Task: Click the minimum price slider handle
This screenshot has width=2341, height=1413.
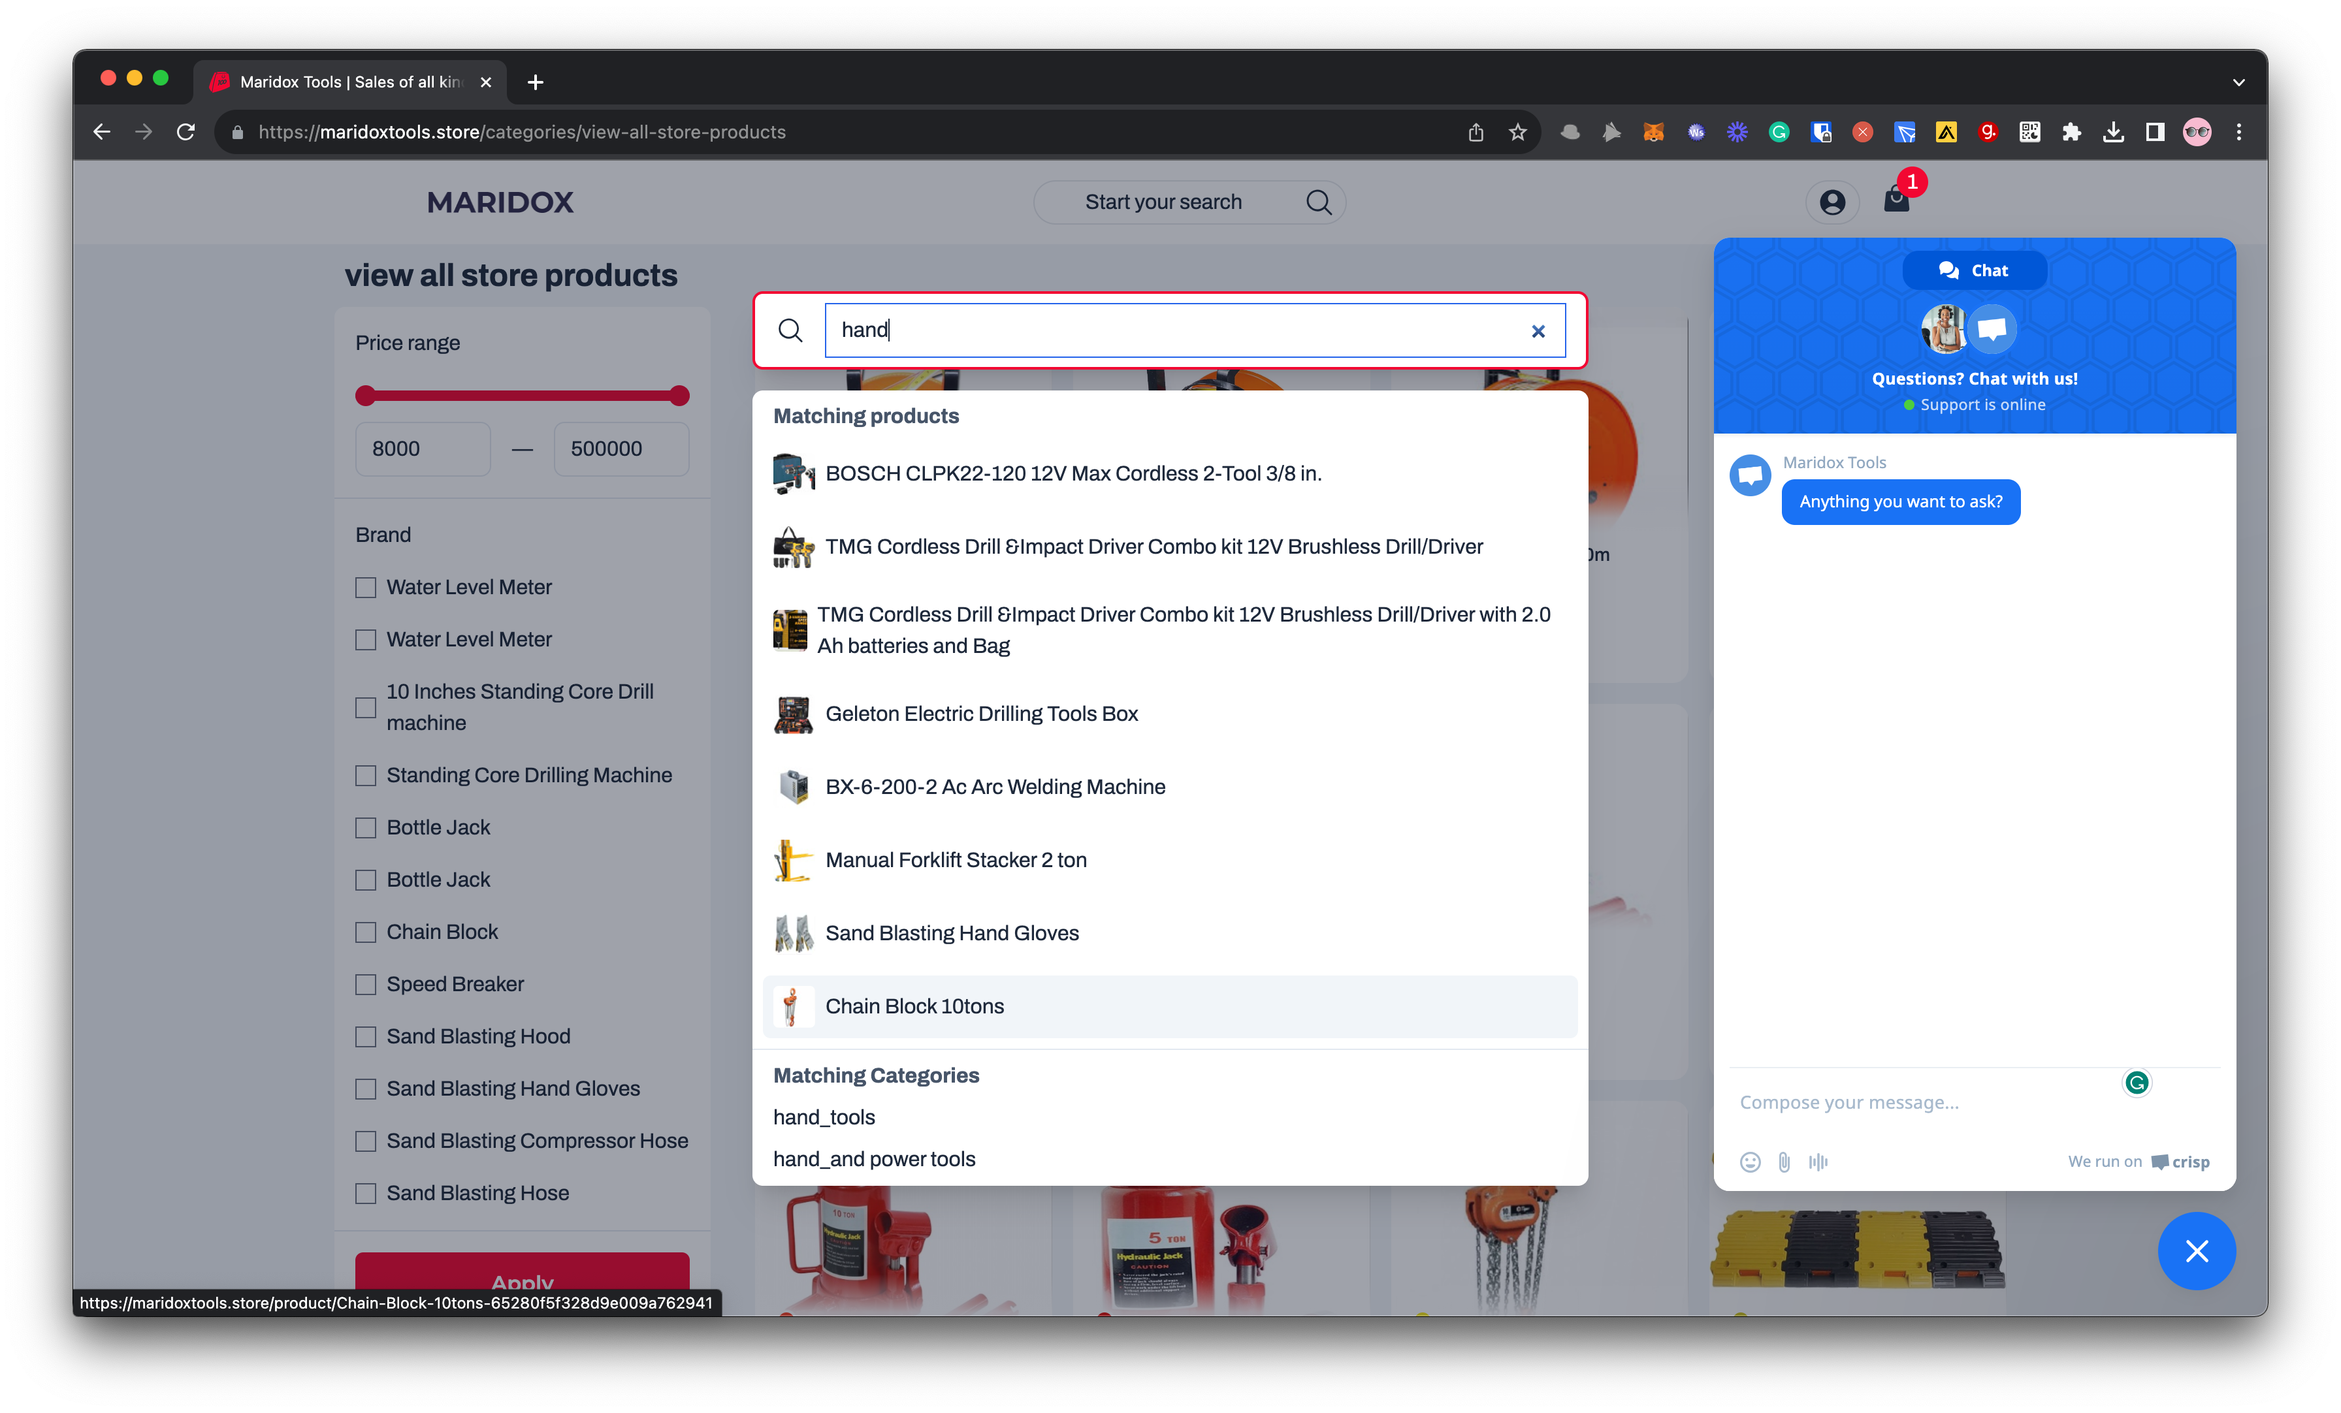Action: click(365, 396)
